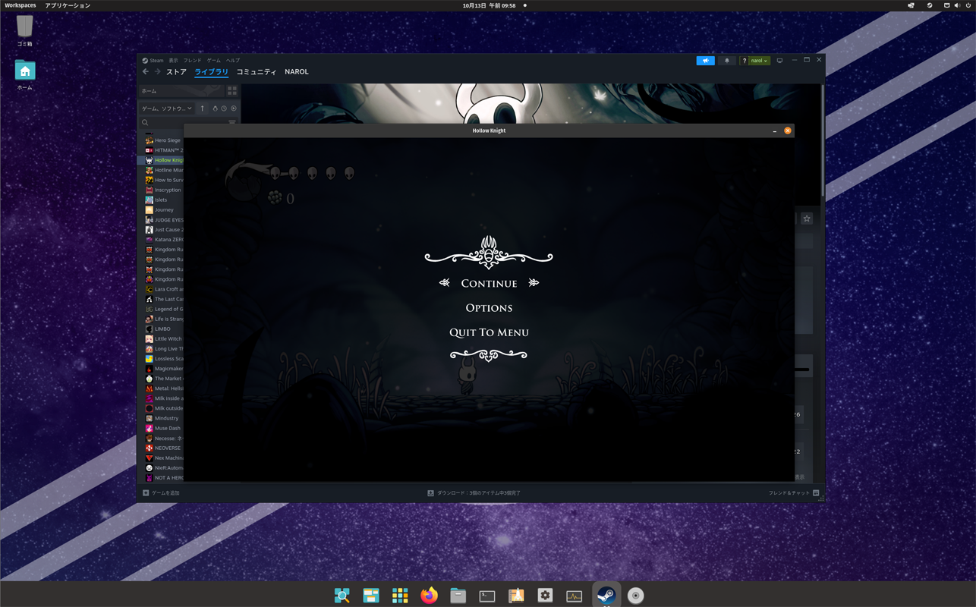Open the アプリケーション menu in top panel
The image size is (976, 607).
[x=68, y=5]
